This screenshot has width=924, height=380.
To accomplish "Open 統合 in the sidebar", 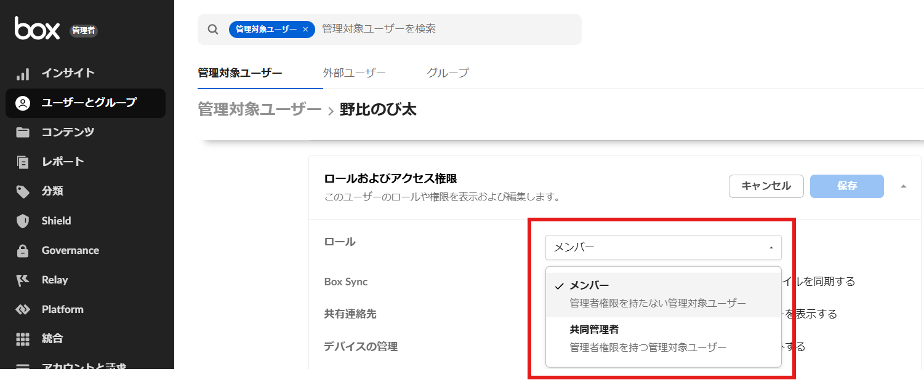I will pos(86,339).
